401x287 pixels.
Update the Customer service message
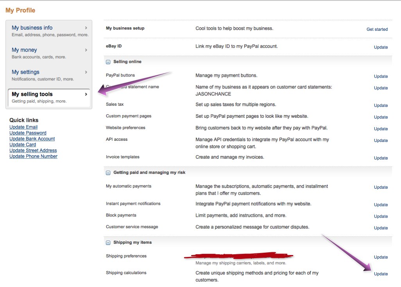tap(381, 228)
